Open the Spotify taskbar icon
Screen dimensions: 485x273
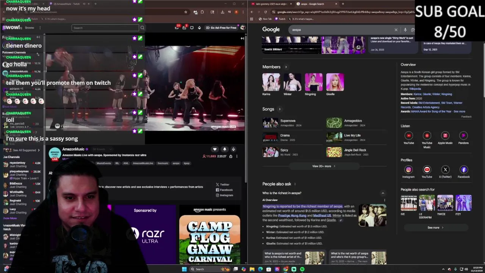302,269
